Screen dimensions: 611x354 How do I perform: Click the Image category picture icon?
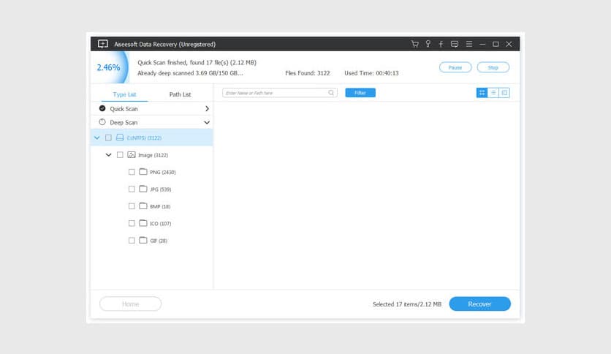click(x=132, y=155)
